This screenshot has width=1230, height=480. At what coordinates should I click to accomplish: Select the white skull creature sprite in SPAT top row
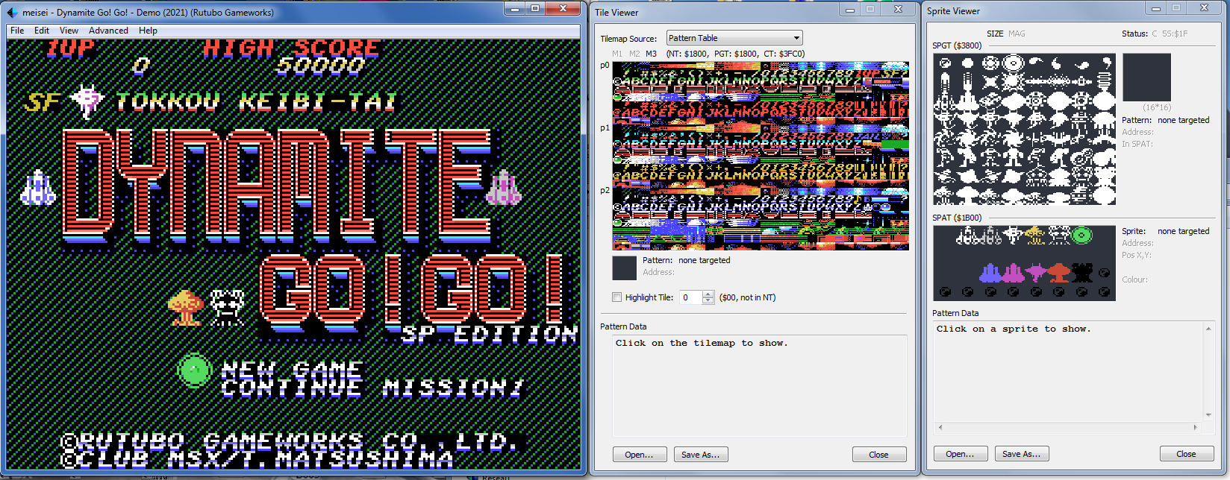[1060, 236]
